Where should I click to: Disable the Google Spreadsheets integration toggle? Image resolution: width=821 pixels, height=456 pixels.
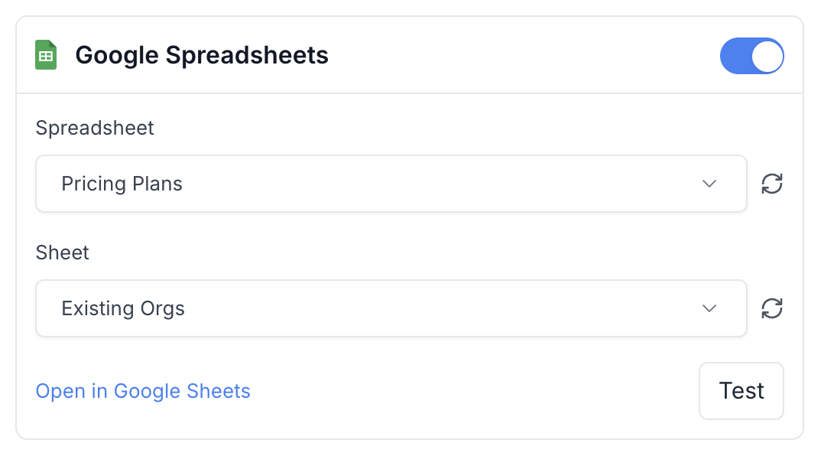pyautogui.click(x=751, y=56)
